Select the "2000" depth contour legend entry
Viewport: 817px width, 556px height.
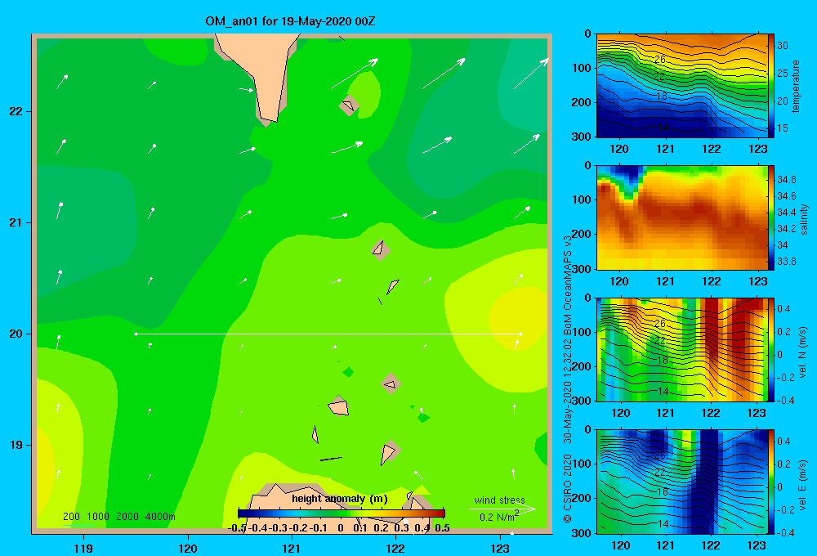click(127, 517)
